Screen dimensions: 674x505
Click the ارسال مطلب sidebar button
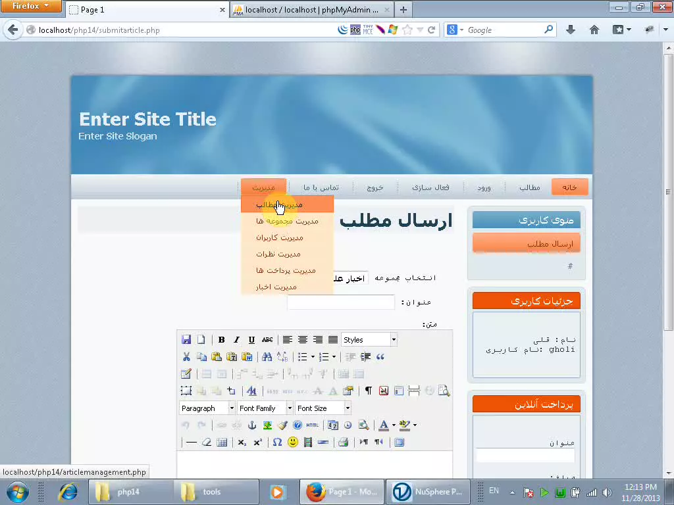[x=526, y=243]
